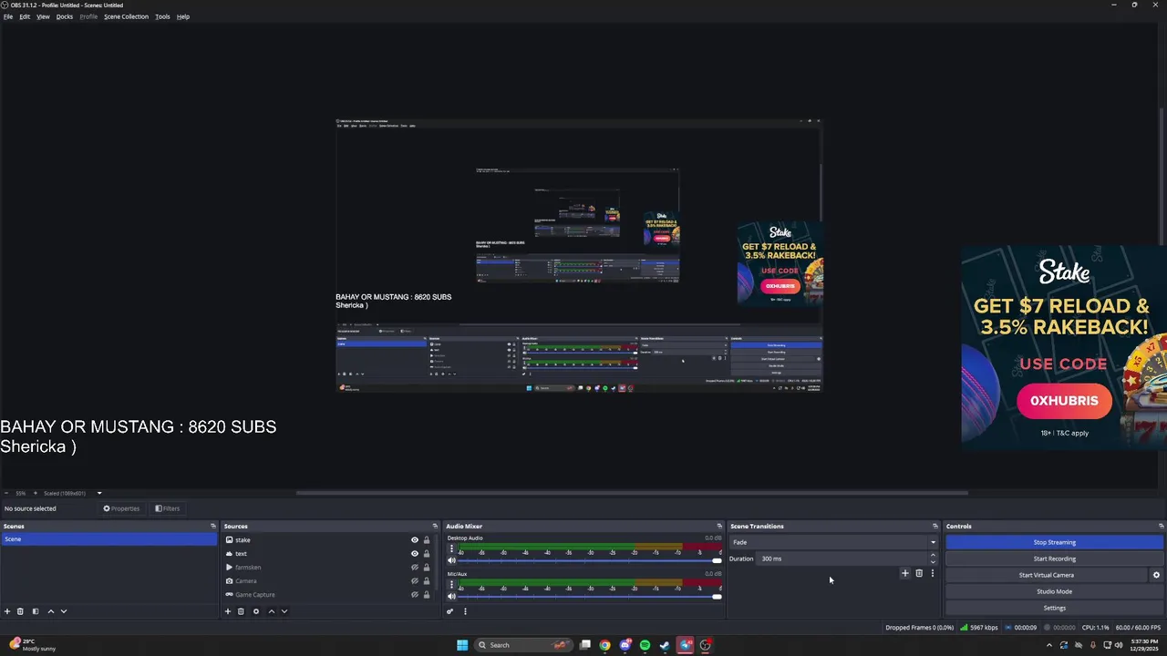
Task: Move scene up arrow in Scenes dock
Action: click(51, 611)
